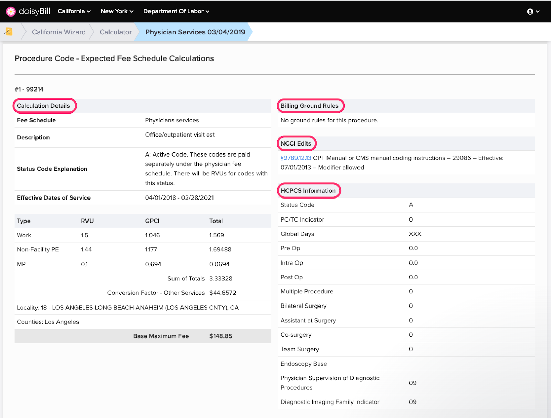The width and height of the screenshot is (551, 418).
Task: Select Physician Services 03/04/2019 breadcrumb
Action: point(195,32)
